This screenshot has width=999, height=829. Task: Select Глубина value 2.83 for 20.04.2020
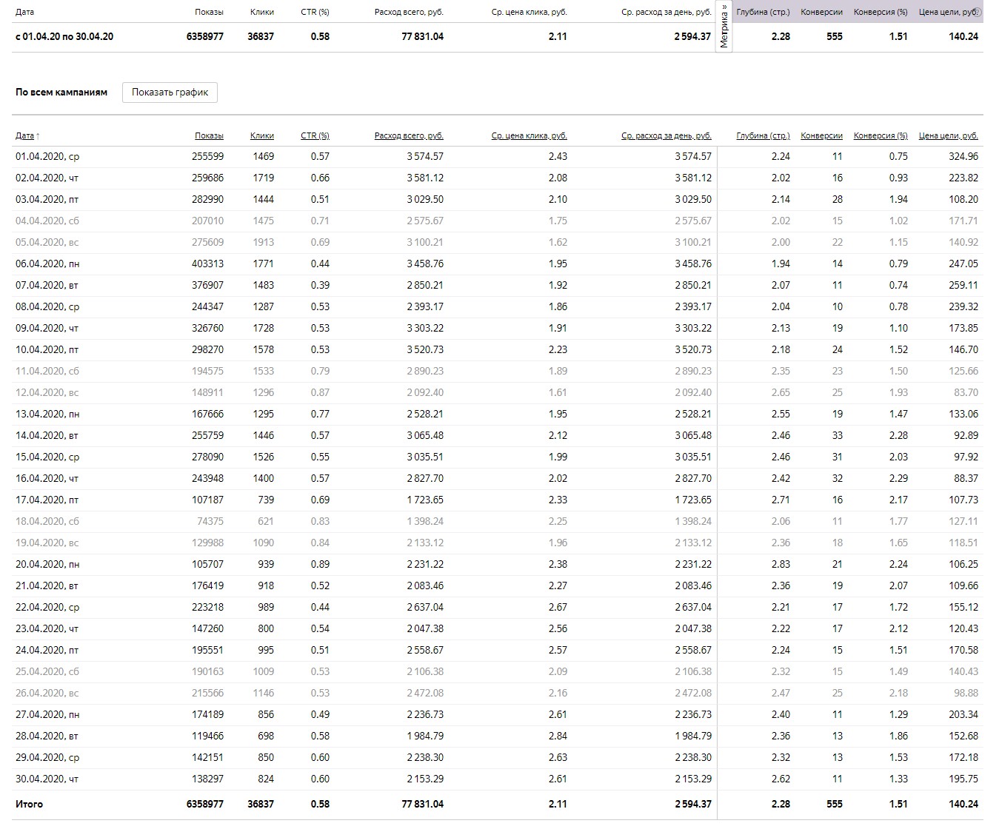point(781,564)
